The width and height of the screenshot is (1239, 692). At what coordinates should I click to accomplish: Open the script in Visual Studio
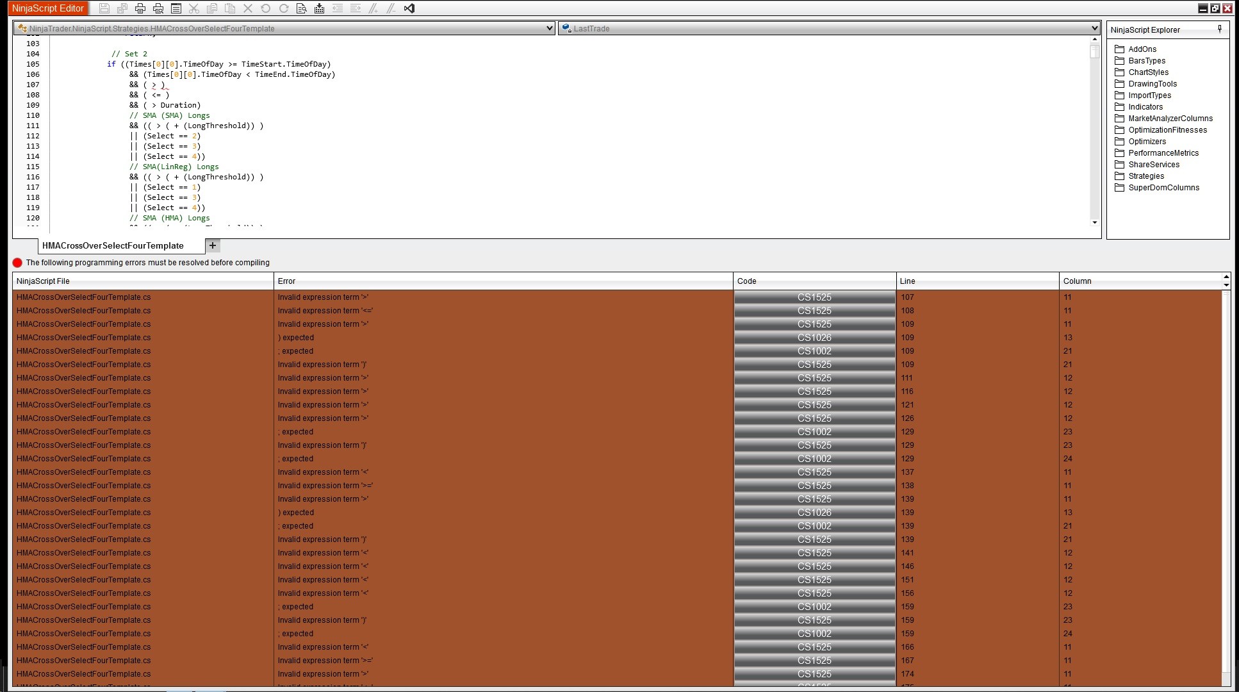pos(409,8)
